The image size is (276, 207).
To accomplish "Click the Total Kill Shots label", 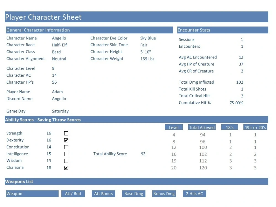I will [x=192, y=89].
